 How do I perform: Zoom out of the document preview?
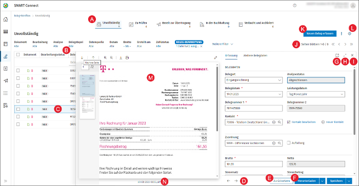point(111,58)
